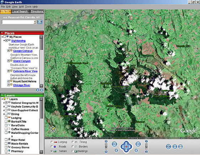Screen dimensions: 200x155
Task: Expand the National Geographic layer node
Action: (x=4, y=103)
